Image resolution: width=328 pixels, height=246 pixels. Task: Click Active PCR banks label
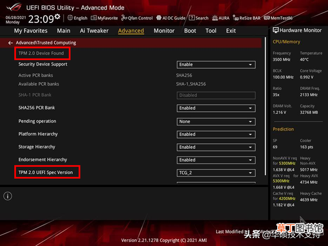click(35, 75)
